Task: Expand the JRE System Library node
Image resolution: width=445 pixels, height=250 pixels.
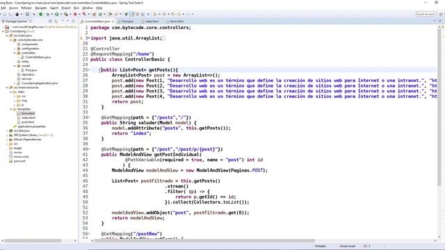Action: tap(7, 135)
